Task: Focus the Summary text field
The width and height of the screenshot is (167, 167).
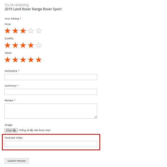Action: pos(51,92)
